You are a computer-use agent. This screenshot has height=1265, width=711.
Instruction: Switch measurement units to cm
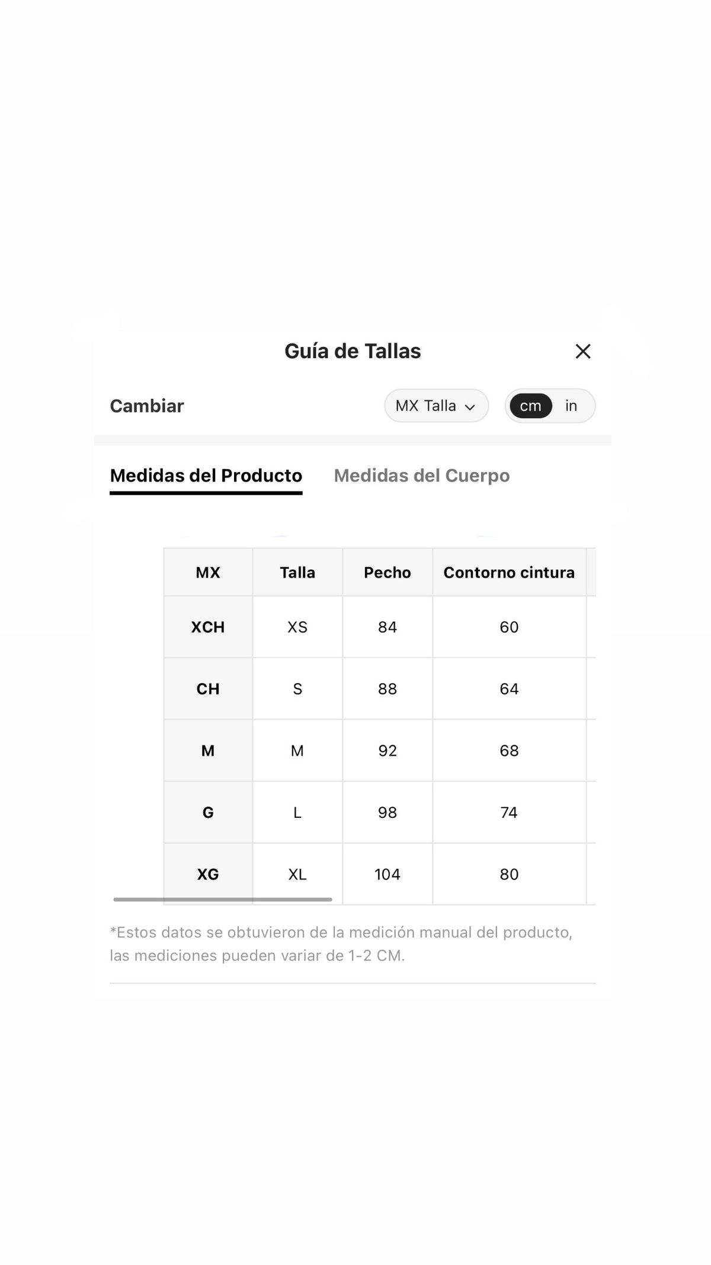[530, 406]
